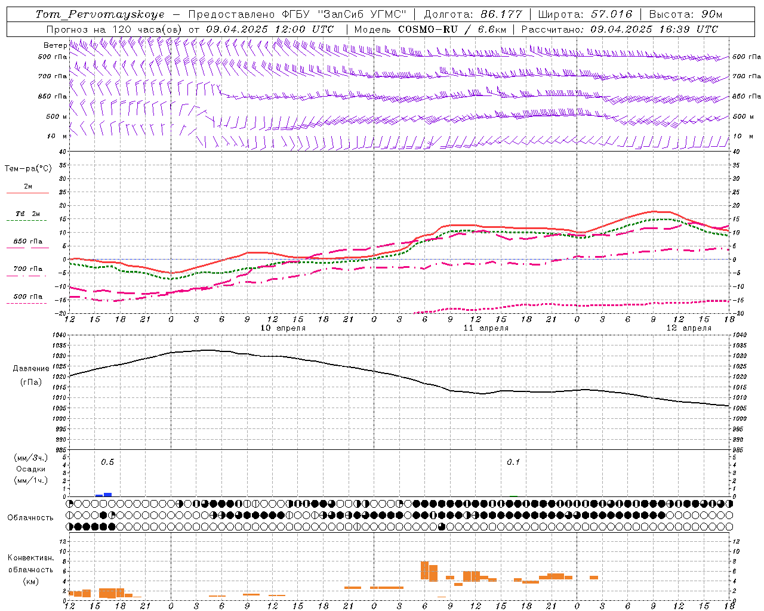Click the 'Модель COSMO-RU / 6.6км' label

point(430,29)
